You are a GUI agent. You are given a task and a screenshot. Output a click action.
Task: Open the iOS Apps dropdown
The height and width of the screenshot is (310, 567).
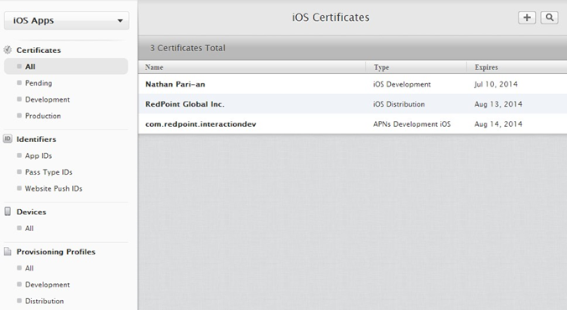click(x=66, y=21)
